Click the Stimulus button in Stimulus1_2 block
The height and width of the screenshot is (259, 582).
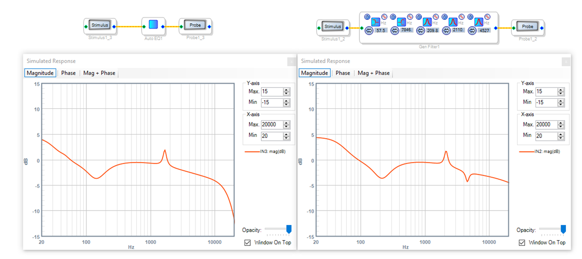333,27
